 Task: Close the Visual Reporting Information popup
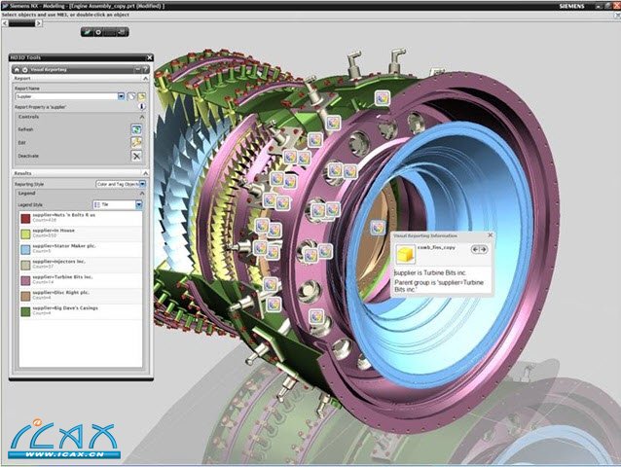(490, 235)
